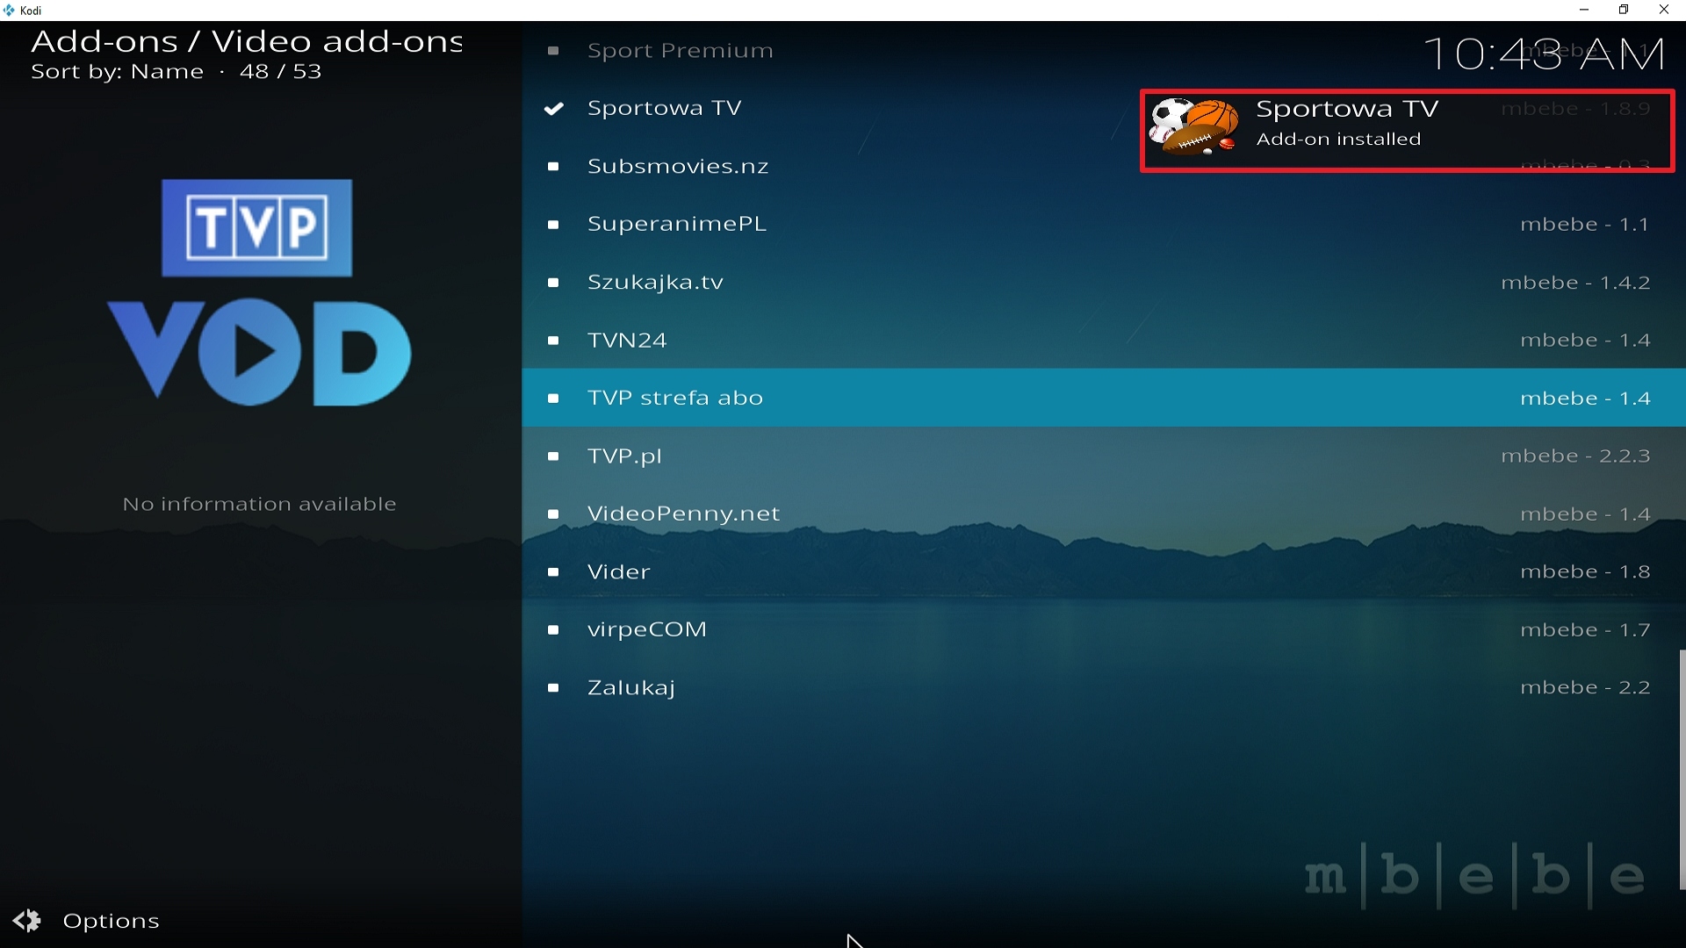Image resolution: width=1686 pixels, height=948 pixels.
Task: Open the virpeCOM add-on
Action: pos(1104,629)
